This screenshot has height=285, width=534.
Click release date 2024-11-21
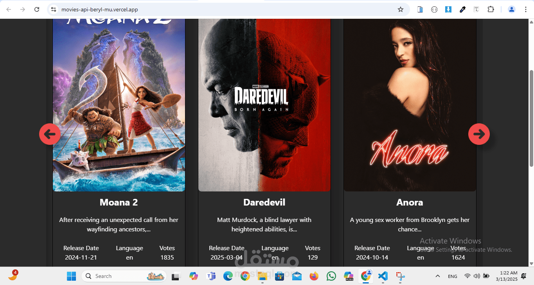(81, 258)
